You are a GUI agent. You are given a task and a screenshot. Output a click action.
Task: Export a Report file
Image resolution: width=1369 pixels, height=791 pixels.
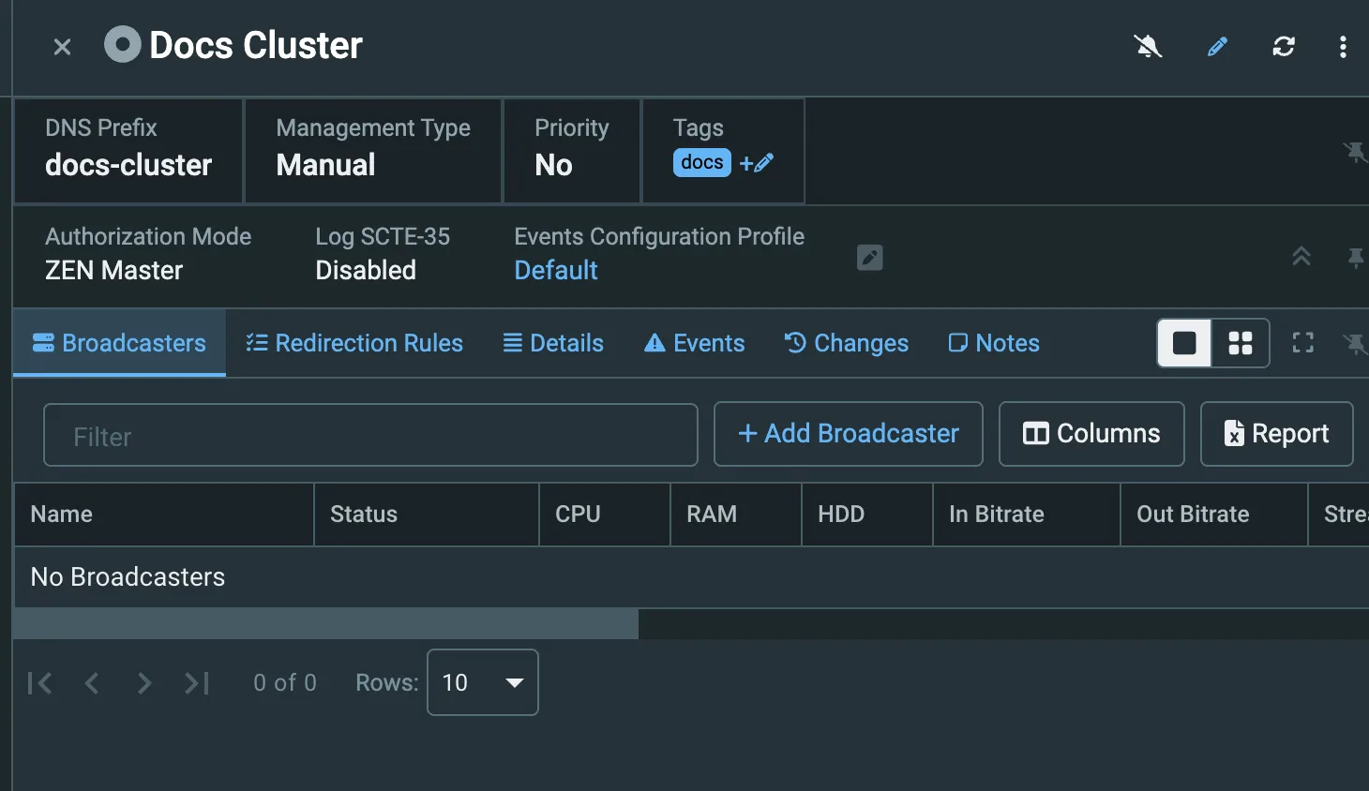[x=1277, y=434]
